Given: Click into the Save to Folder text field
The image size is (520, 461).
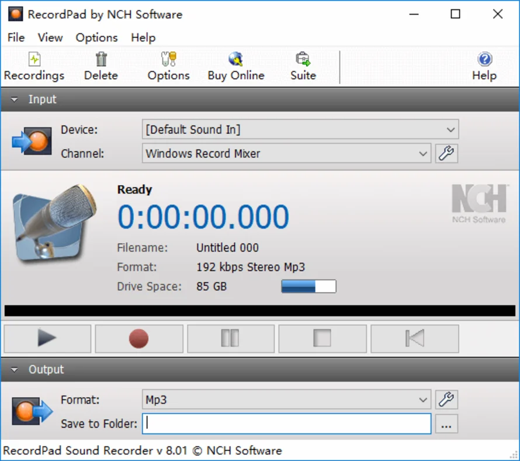Looking at the screenshot, I should (x=286, y=424).
